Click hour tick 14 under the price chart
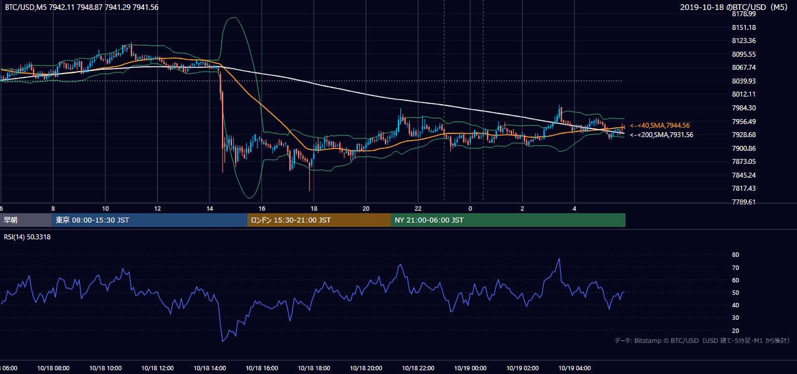The image size is (797, 374). pyautogui.click(x=210, y=208)
